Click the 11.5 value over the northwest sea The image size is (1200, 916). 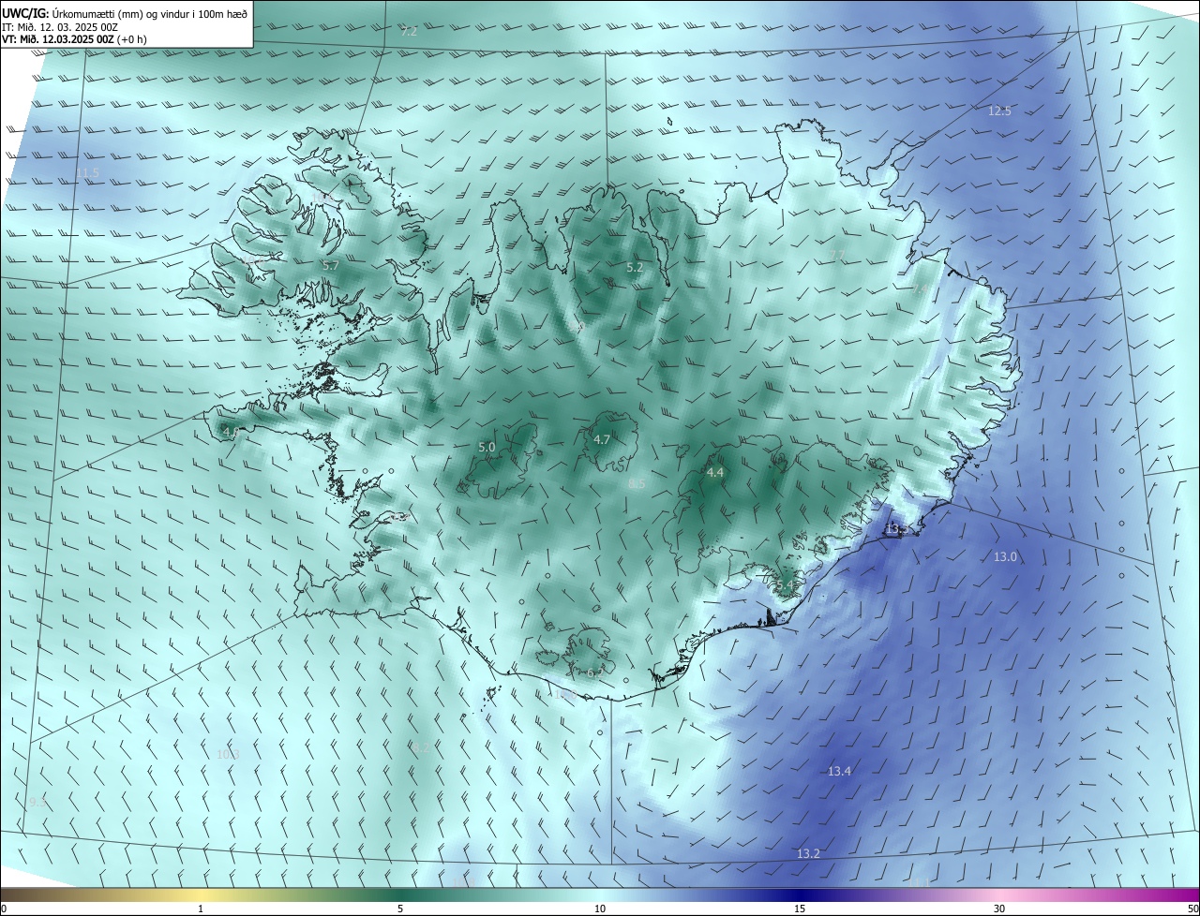click(x=88, y=173)
